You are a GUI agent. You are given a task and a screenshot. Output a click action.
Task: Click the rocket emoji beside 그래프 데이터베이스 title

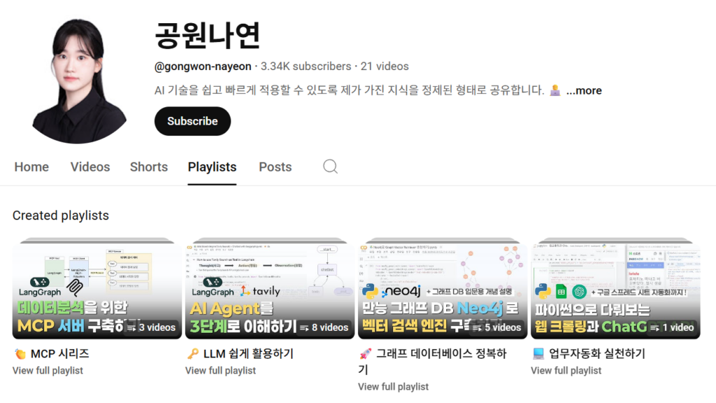tap(365, 353)
